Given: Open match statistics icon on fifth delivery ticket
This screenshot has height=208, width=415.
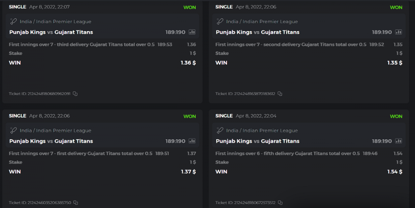Looking at the screenshot, I should tap(398, 141).
